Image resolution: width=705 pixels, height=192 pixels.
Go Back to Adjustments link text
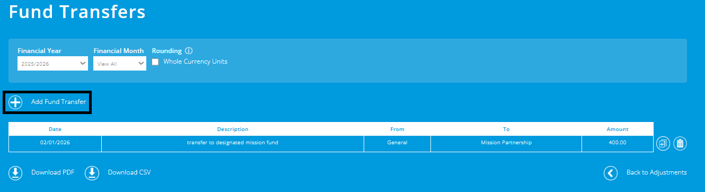(657, 172)
